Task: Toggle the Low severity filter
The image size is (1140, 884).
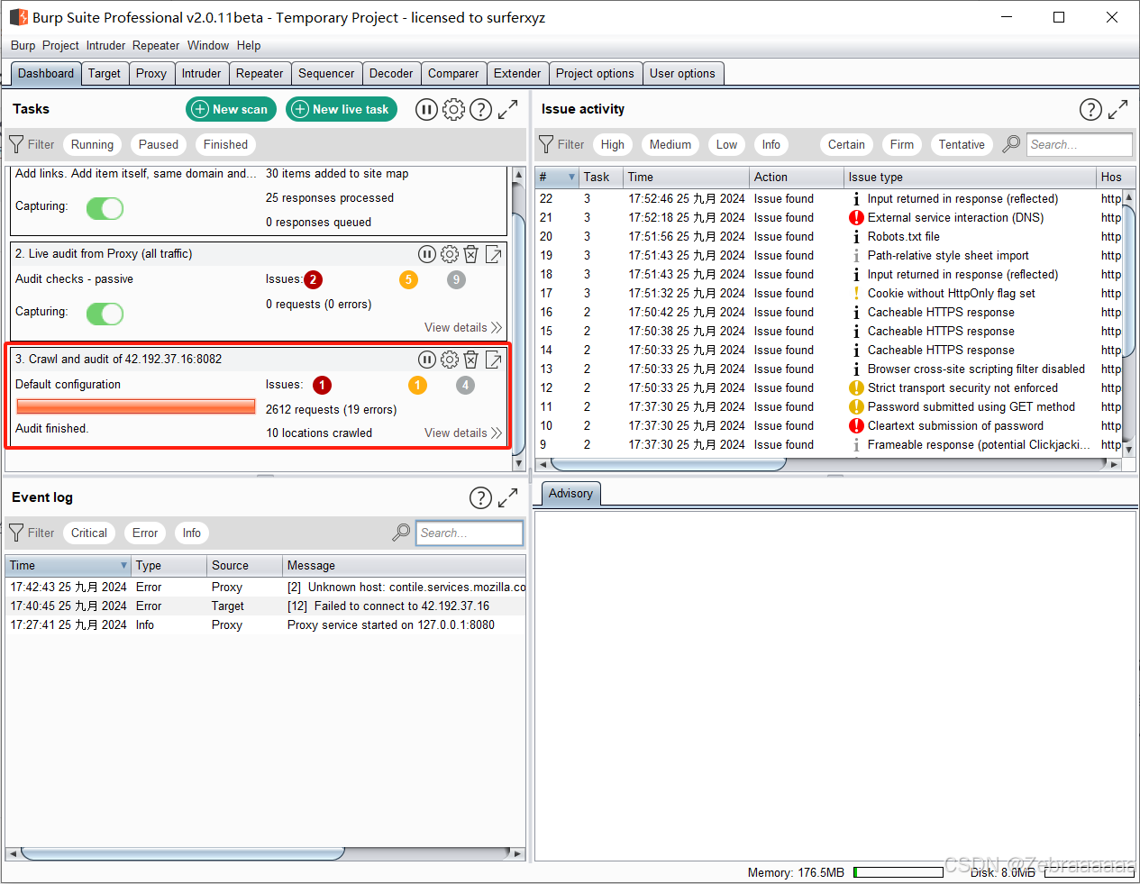Action: [x=726, y=144]
